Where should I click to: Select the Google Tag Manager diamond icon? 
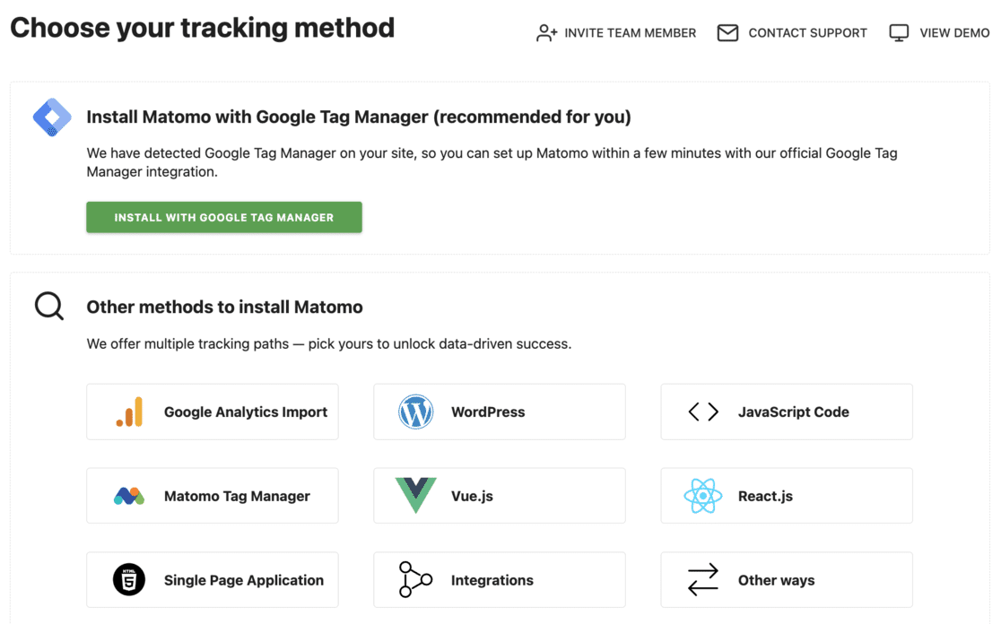point(51,117)
